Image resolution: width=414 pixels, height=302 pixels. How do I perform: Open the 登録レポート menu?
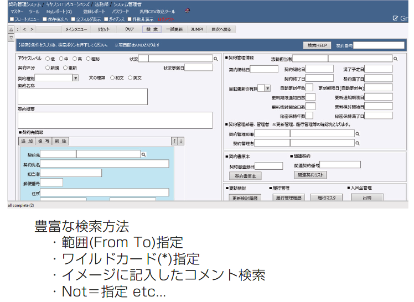94,12
